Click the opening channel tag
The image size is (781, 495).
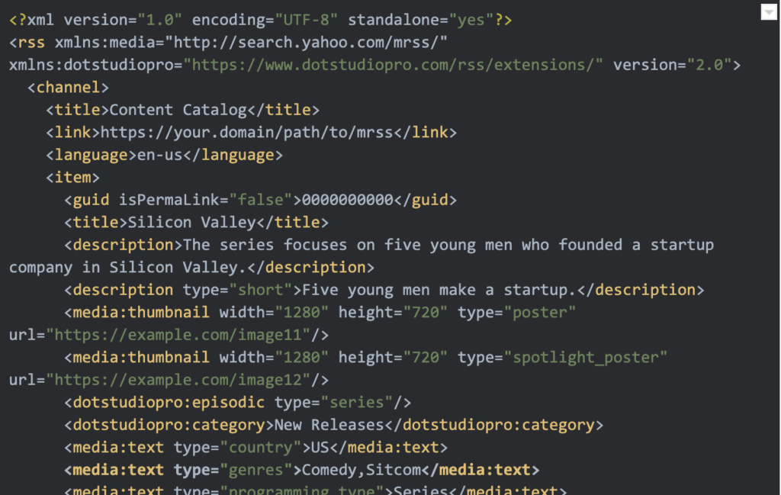pyautogui.click(x=68, y=88)
